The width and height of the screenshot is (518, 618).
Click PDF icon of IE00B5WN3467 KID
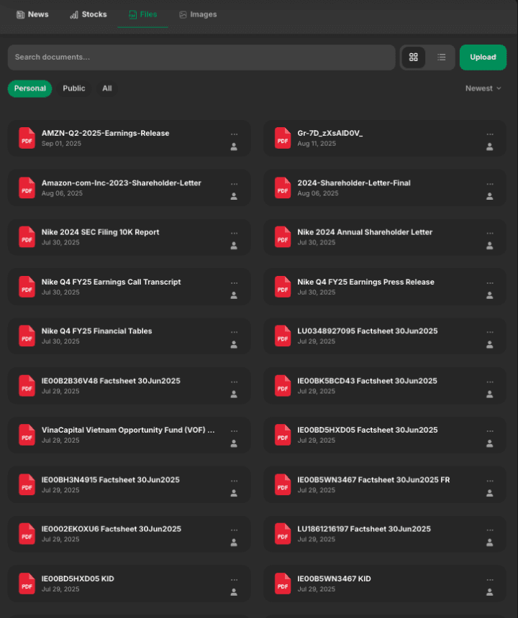click(x=283, y=584)
